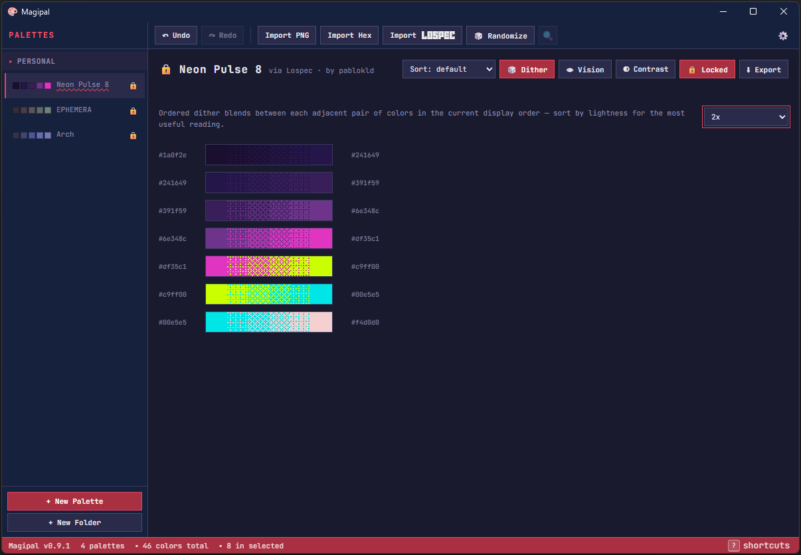Toggle the Vision simulation view

(585, 69)
